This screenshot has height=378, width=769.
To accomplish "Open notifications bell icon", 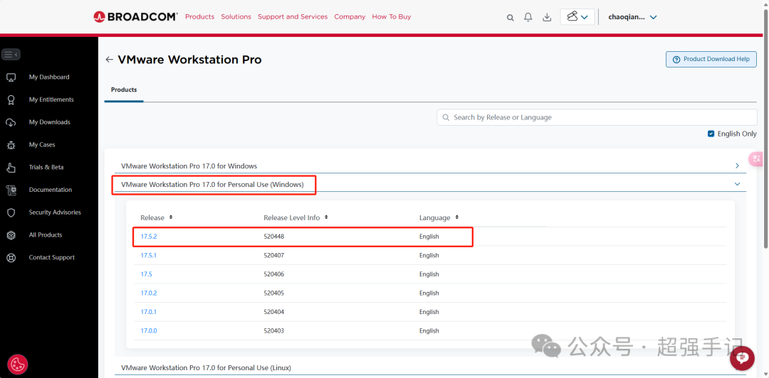I will click(528, 17).
